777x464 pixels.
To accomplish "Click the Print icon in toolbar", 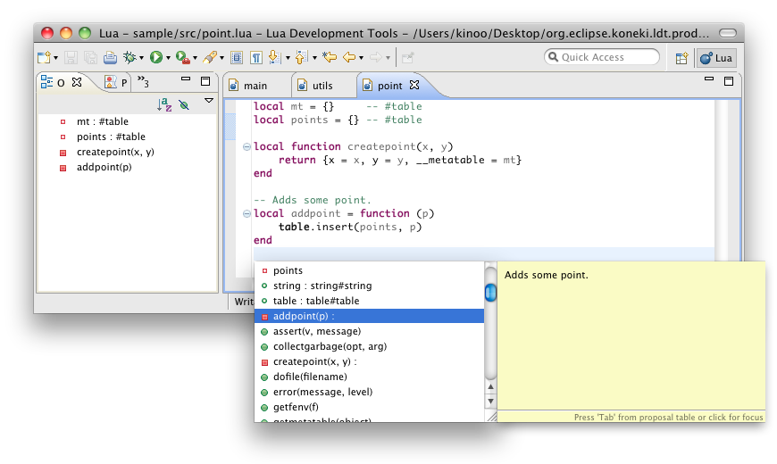I will (x=110, y=57).
